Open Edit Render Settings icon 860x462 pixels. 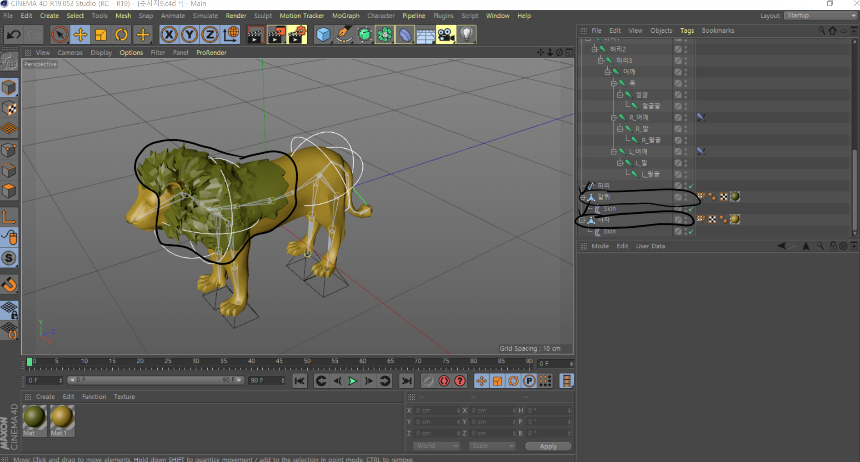pyautogui.click(x=297, y=35)
